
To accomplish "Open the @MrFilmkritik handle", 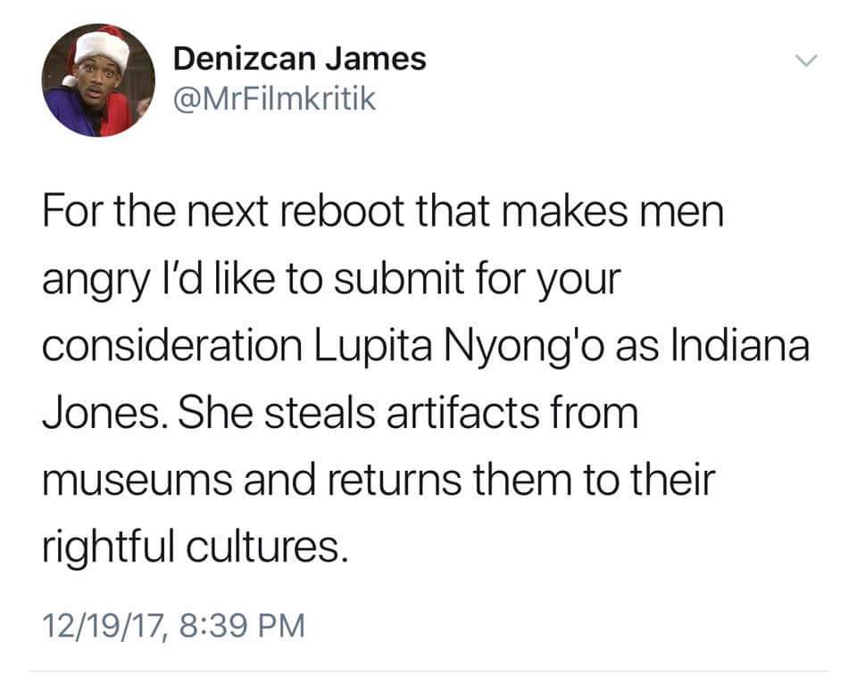I will pyautogui.click(x=274, y=99).
